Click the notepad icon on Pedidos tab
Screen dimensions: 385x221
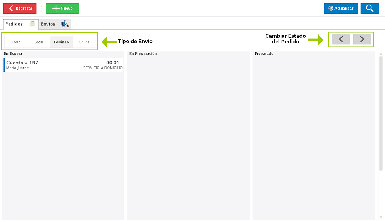coord(32,24)
